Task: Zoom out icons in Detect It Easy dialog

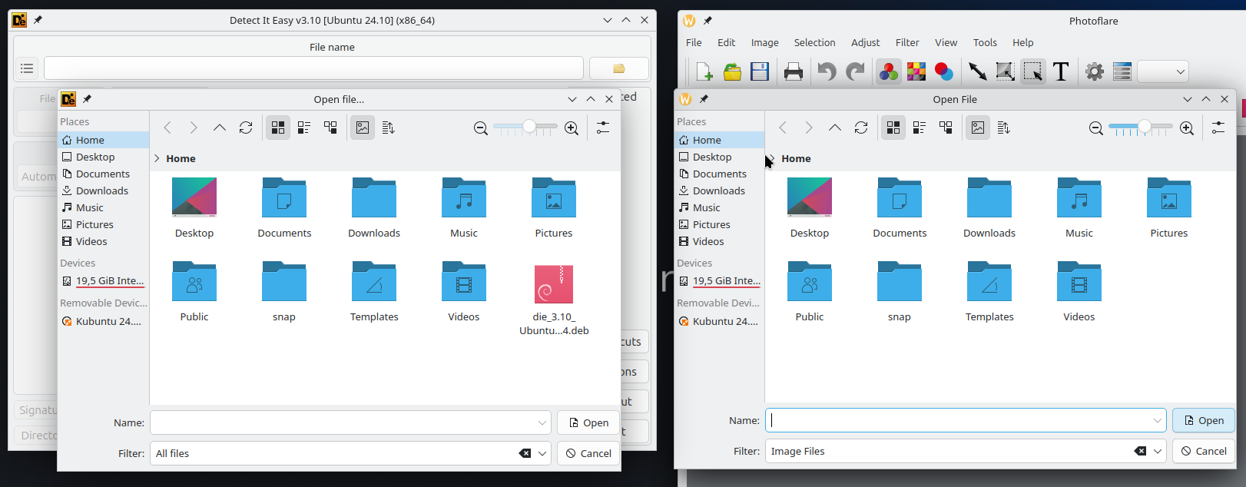Action: (481, 128)
